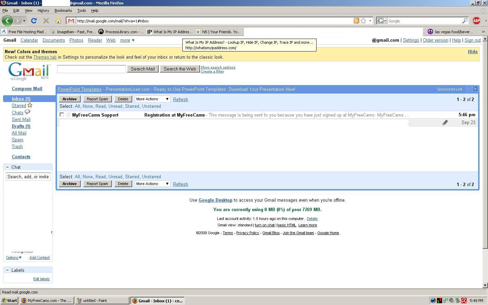Viewport: 488px width, 305px height.
Task: Click the top Delete button
Action: coord(123,99)
